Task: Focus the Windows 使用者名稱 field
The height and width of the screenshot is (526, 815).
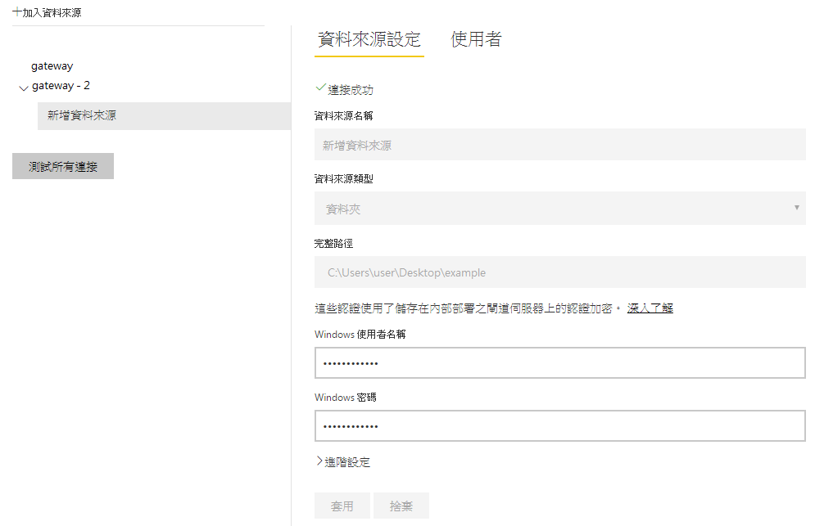Action: (x=559, y=363)
